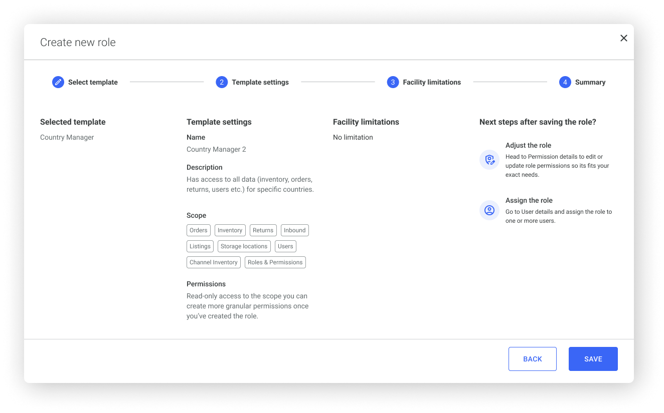The height and width of the screenshot is (413, 664).
Task: Click the Roles & Permissions scope tag
Action: coord(275,262)
